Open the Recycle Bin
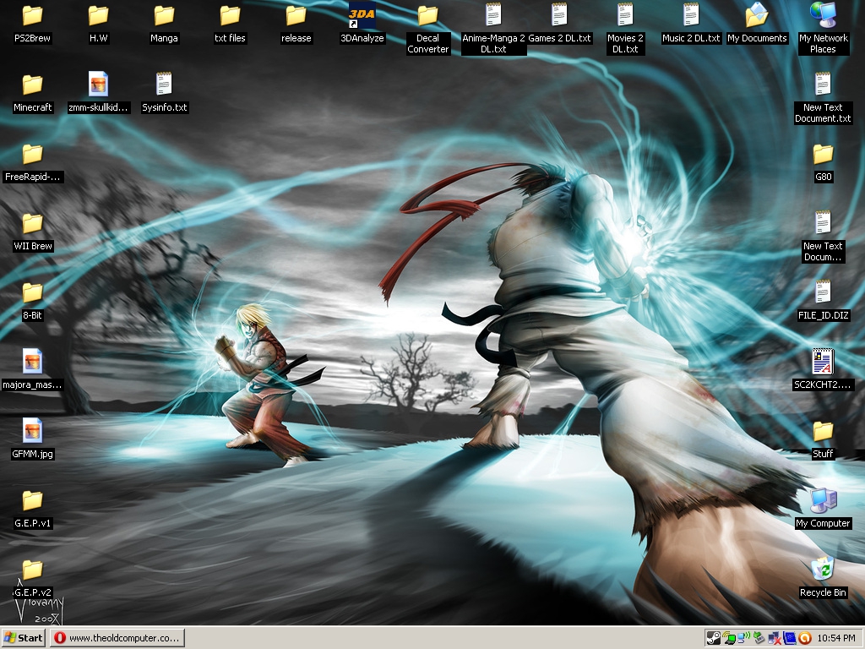 click(x=822, y=570)
